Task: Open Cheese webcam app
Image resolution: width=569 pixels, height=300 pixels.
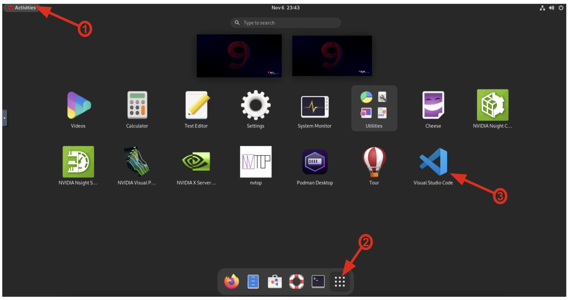Action: [x=433, y=105]
